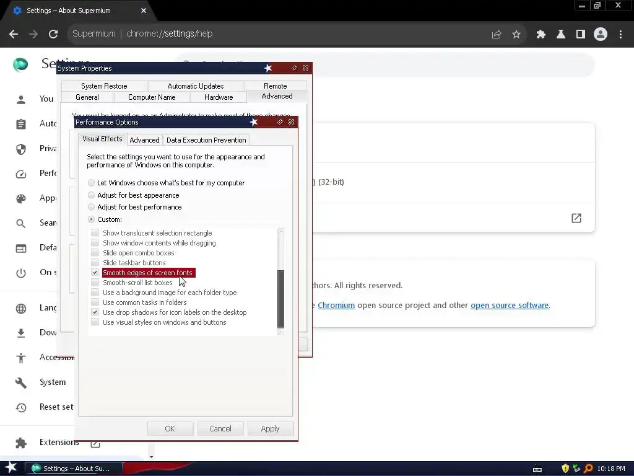Select Adjust for best appearance radio
The image size is (634, 476).
point(92,195)
